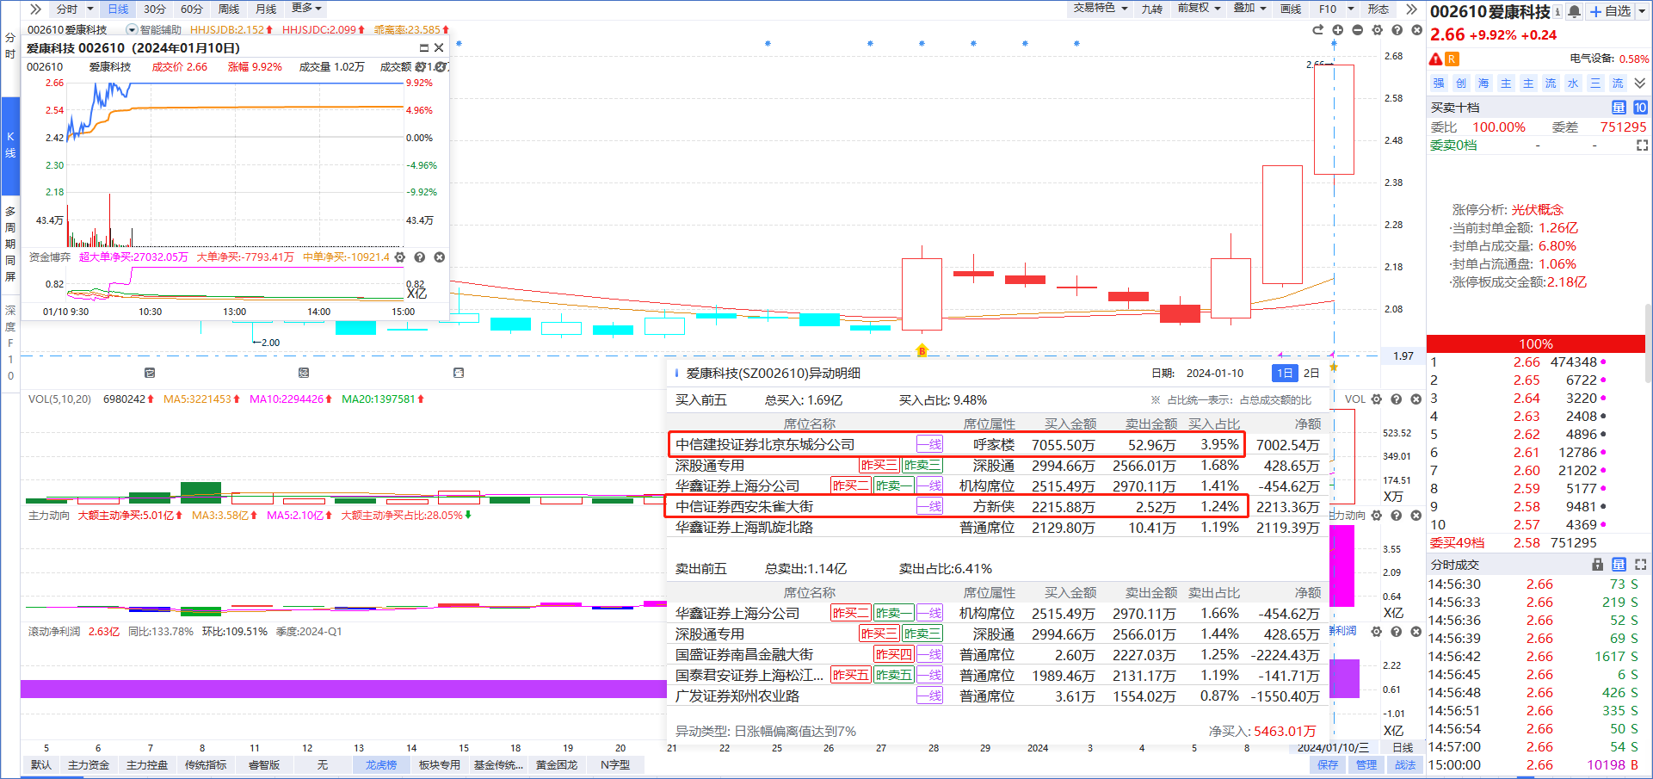Click the 自选 add-to-watchlist button

tap(1611, 11)
